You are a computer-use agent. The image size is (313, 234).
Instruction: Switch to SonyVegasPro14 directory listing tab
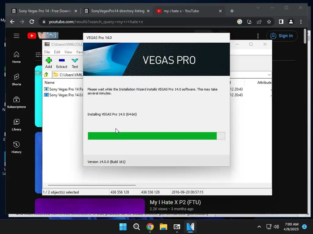tap(118, 11)
